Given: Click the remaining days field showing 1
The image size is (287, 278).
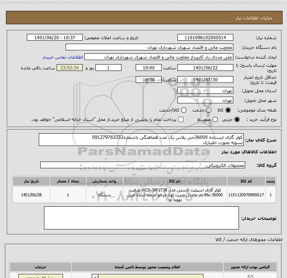Looking at the screenshot, I should tap(108, 68).
